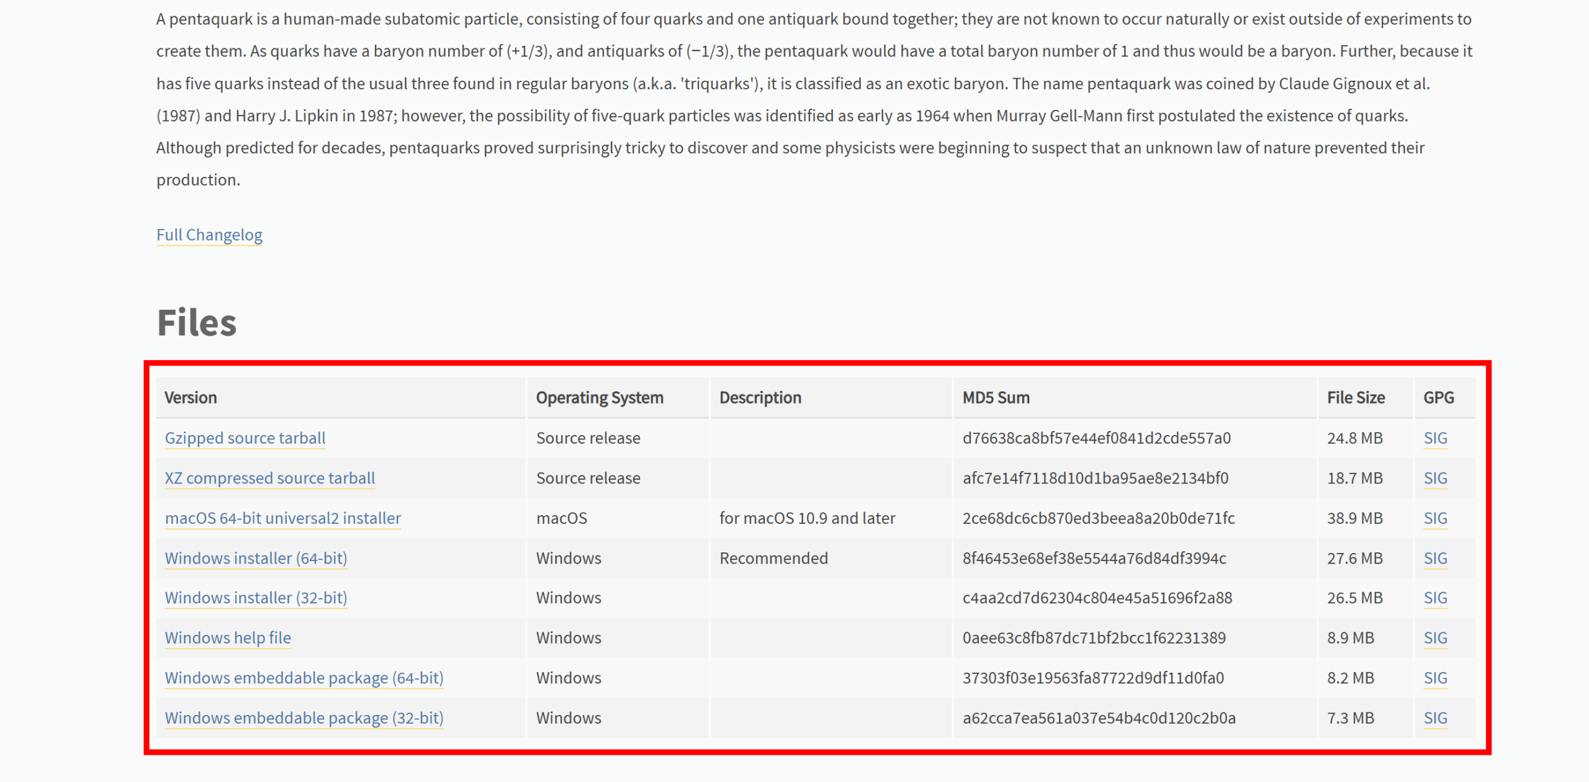Click MD5 c4aa2cd7d62304c804e45a51696f2a88

(x=1097, y=598)
